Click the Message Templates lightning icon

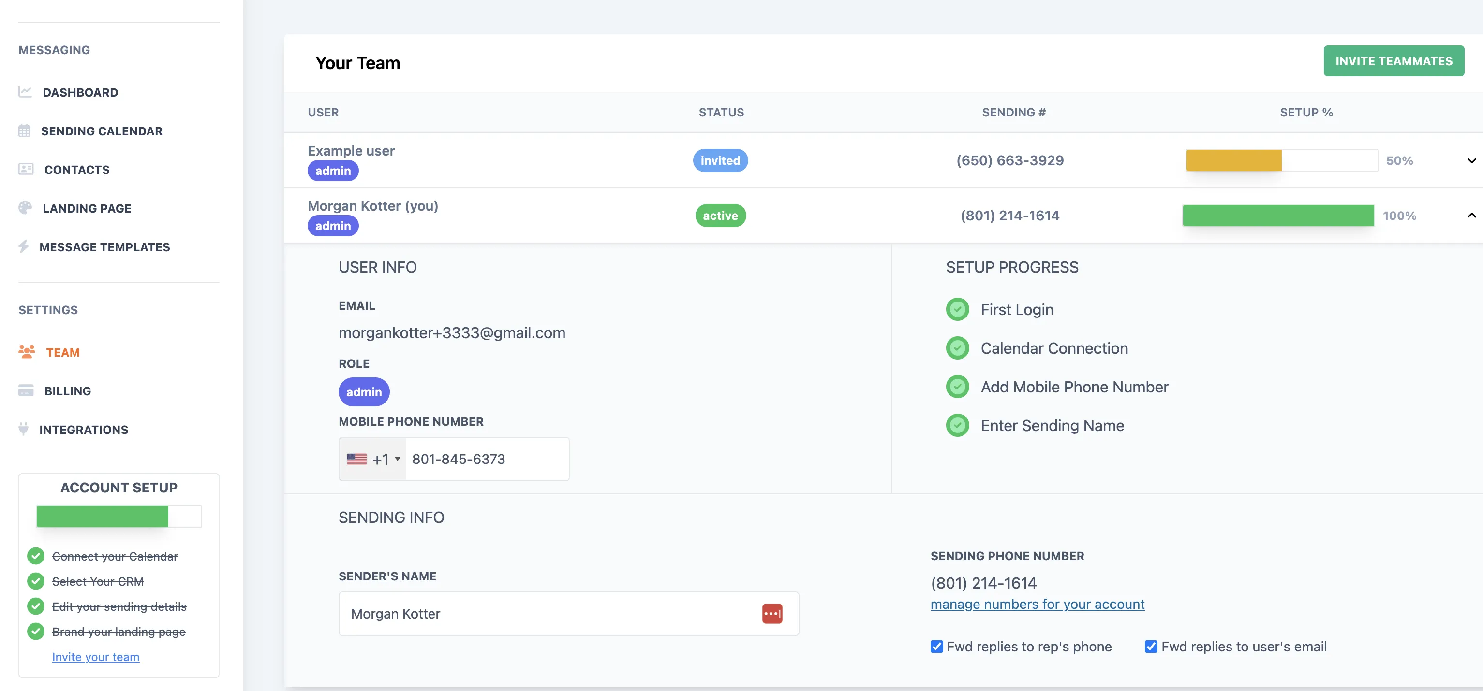(24, 246)
